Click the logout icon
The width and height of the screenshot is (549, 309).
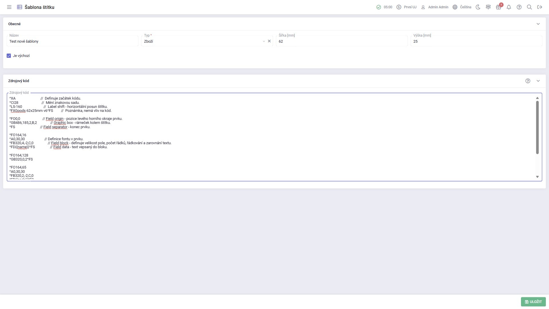540,7
